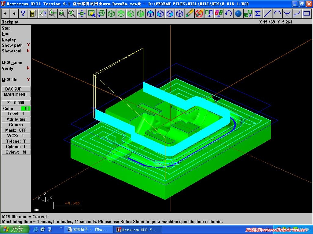Select MC9 name menu entry
313x234 pixels.
click(12, 62)
